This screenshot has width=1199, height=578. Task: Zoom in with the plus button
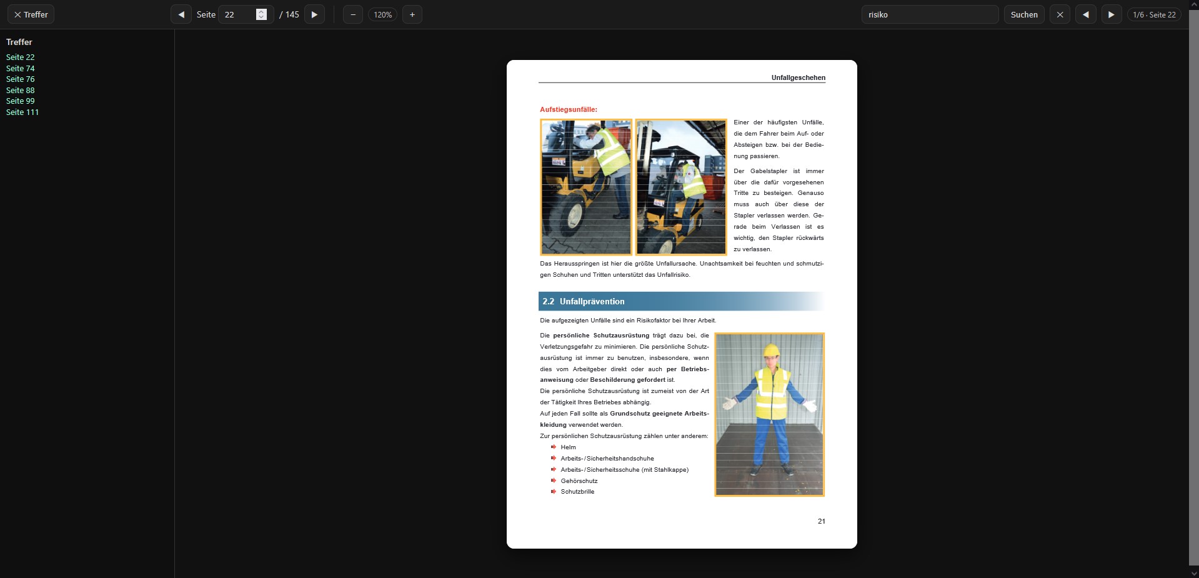click(x=412, y=14)
